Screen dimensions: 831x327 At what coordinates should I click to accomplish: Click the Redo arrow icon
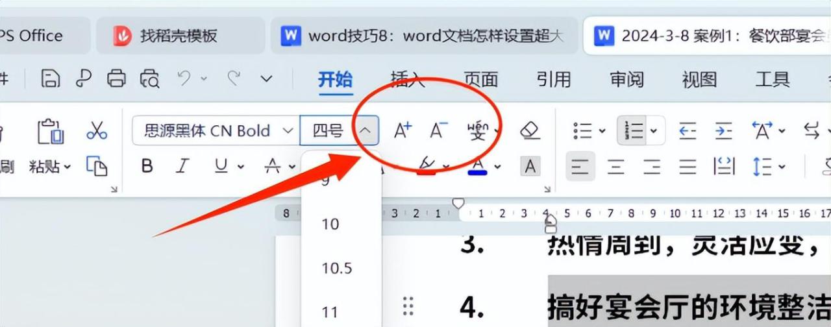234,78
